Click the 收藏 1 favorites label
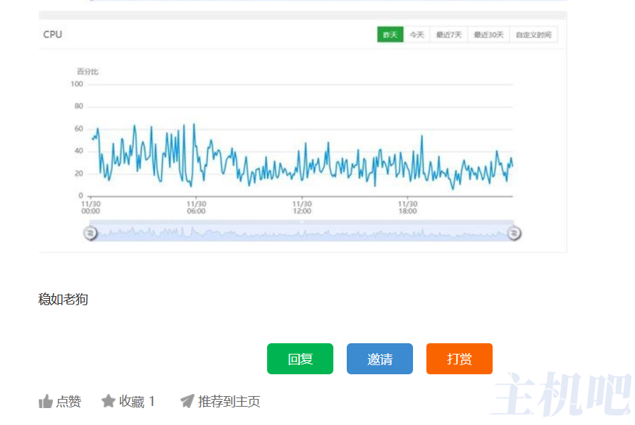 coord(137,402)
